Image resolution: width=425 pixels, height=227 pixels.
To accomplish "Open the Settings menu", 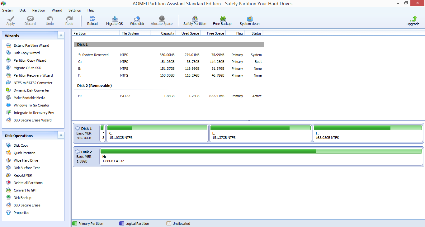I will pos(75,10).
